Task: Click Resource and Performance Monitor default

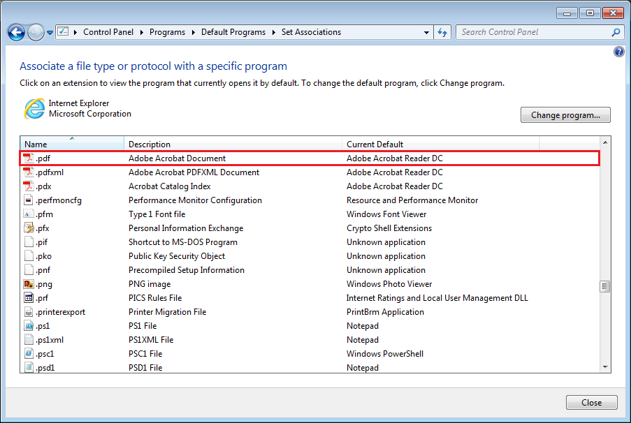Action: (x=412, y=200)
